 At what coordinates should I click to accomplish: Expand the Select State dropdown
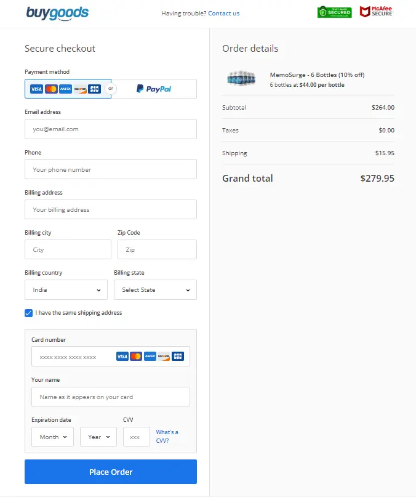pos(155,289)
